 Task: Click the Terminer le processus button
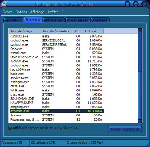pos(125,129)
